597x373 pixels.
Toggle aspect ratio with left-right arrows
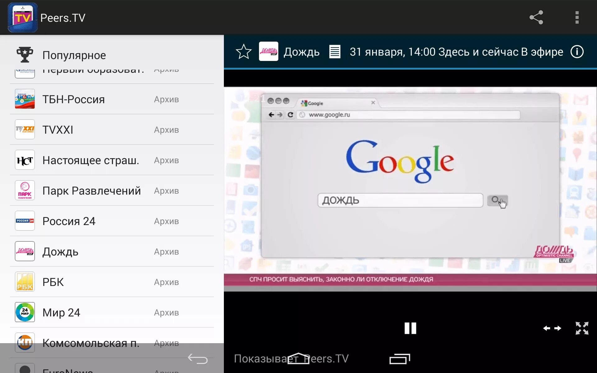[x=552, y=328]
